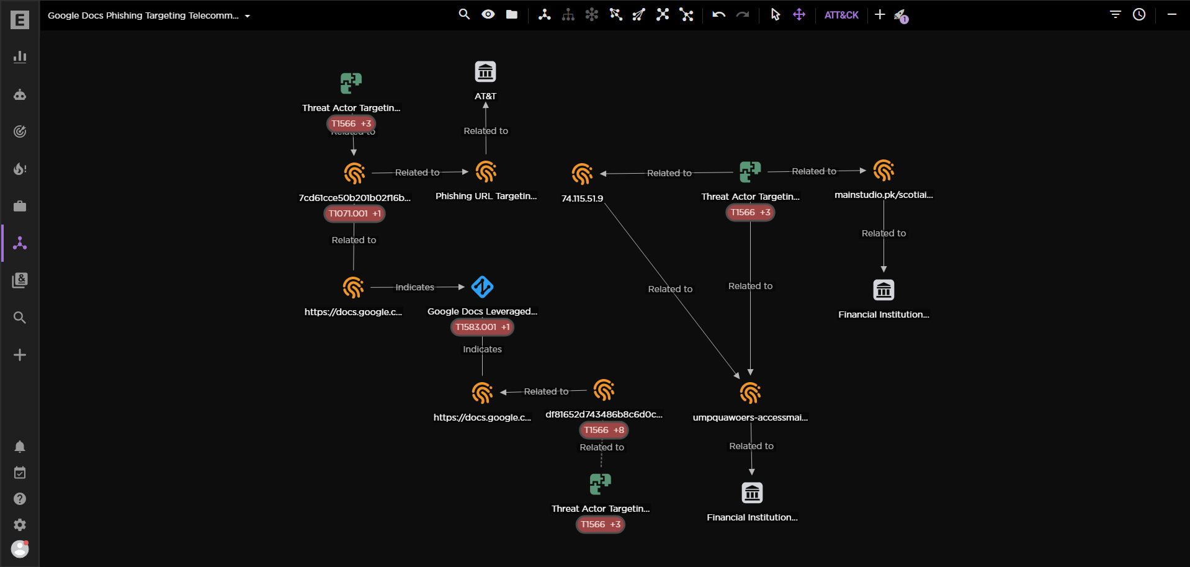Select the pointer cursor mode
Screen dimensions: 1190x567
[x=775, y=14]
